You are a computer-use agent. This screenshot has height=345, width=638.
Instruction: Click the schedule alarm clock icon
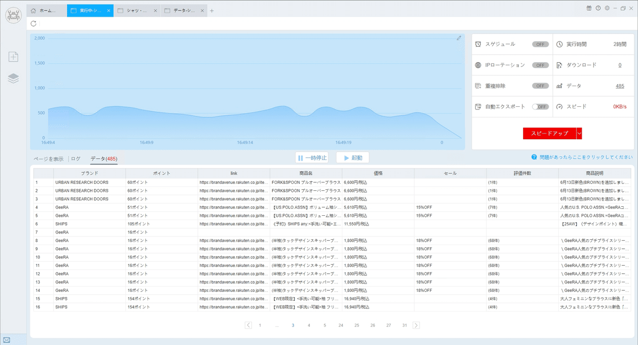tap(478, 44)
